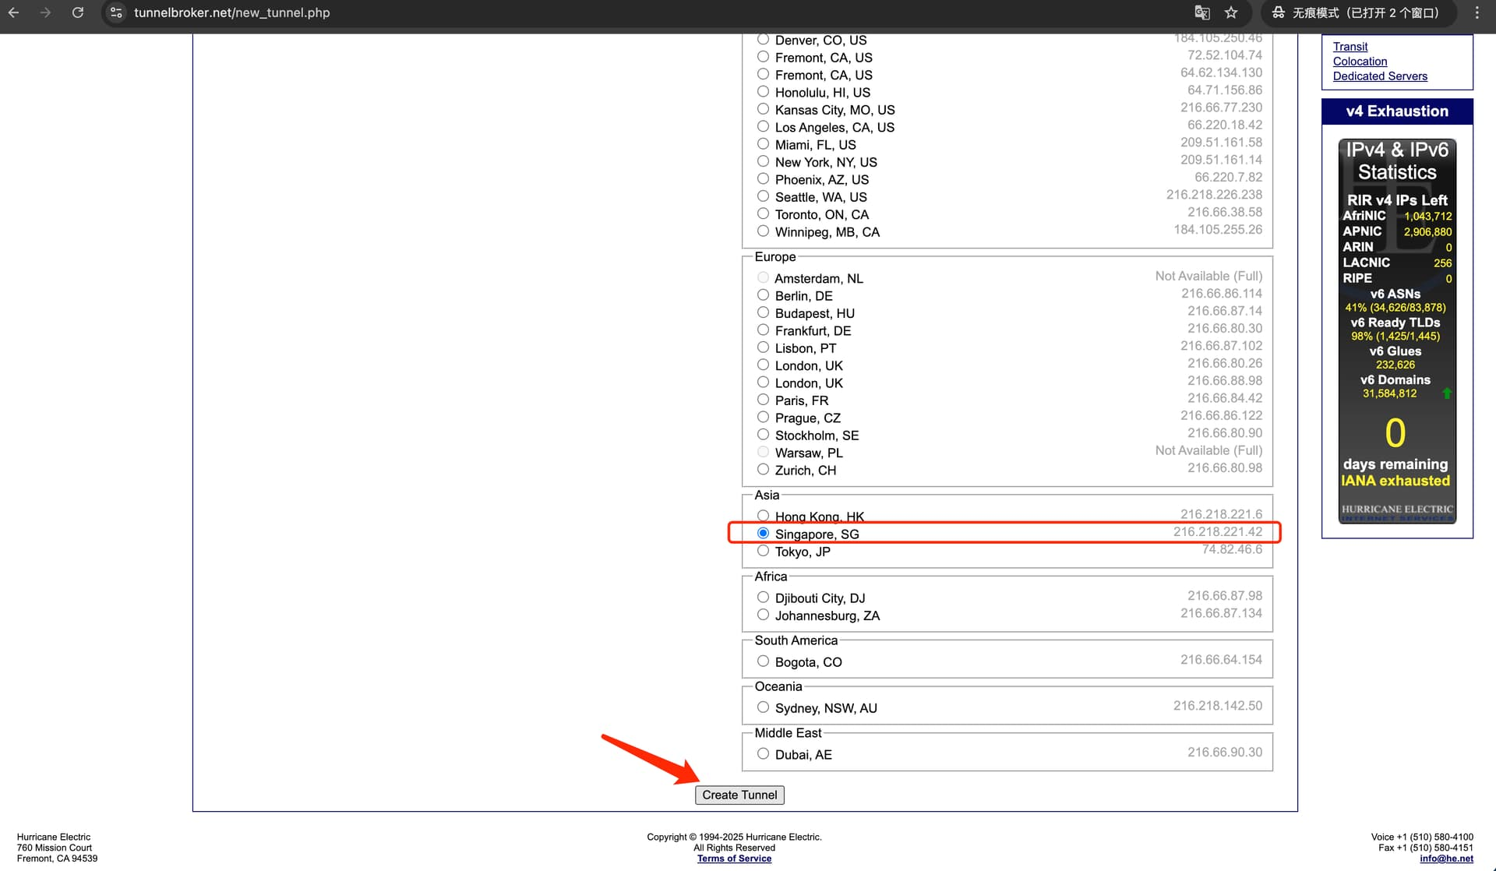Choose Frankfurt, DE tunnel server

[763, 330]
